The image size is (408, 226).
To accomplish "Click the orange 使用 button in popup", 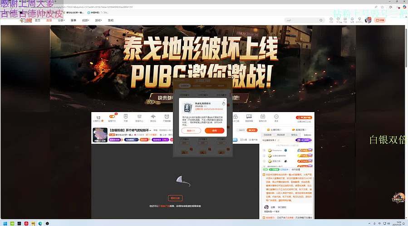I will tap(214, 131).
